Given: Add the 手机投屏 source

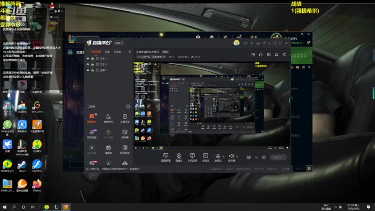Looking at the screenshot, I should click(192, 158).
